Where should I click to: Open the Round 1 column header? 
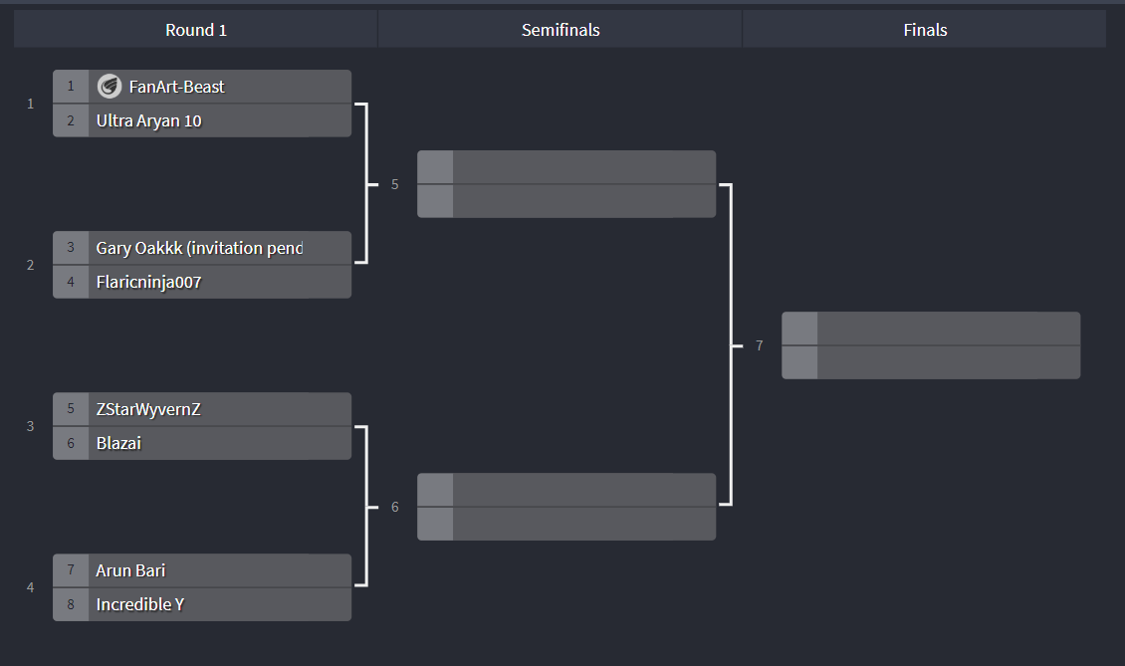196,30
